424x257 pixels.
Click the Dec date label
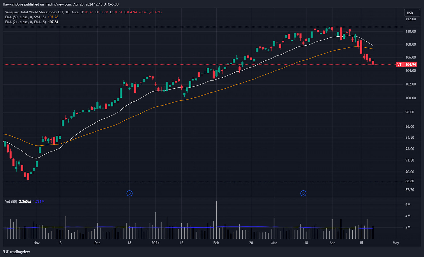click(97, 243)
